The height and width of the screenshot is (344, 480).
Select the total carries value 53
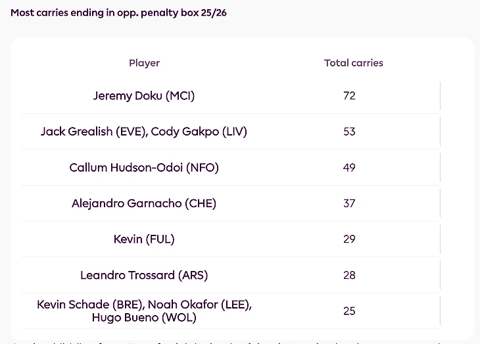pyautogui.click(x=349, y=132)
